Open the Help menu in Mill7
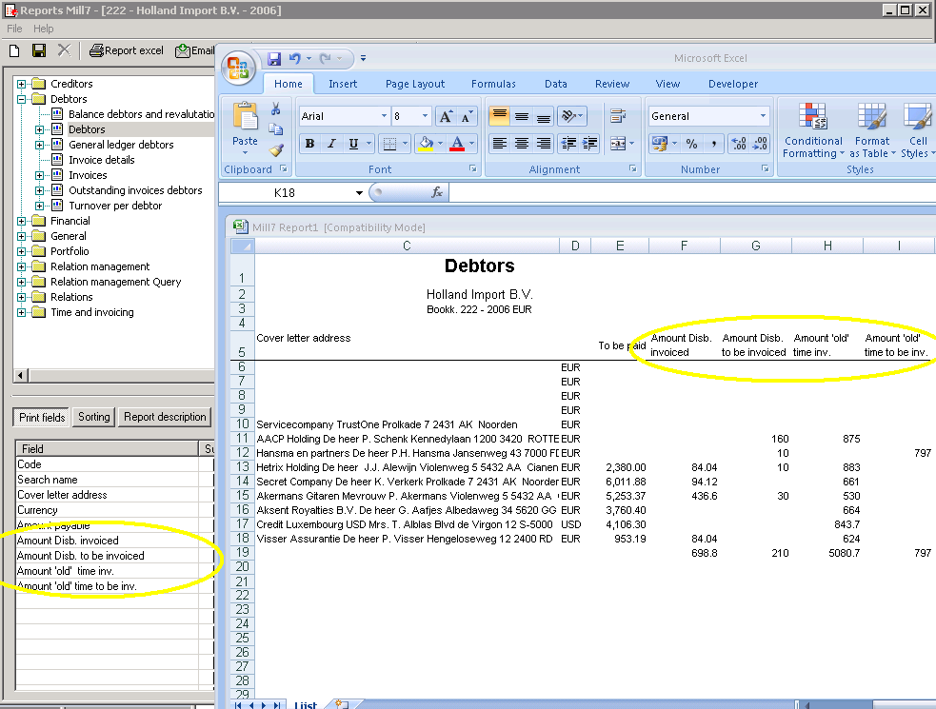This screenshot has width=936, height=709. tap(43, 29)
